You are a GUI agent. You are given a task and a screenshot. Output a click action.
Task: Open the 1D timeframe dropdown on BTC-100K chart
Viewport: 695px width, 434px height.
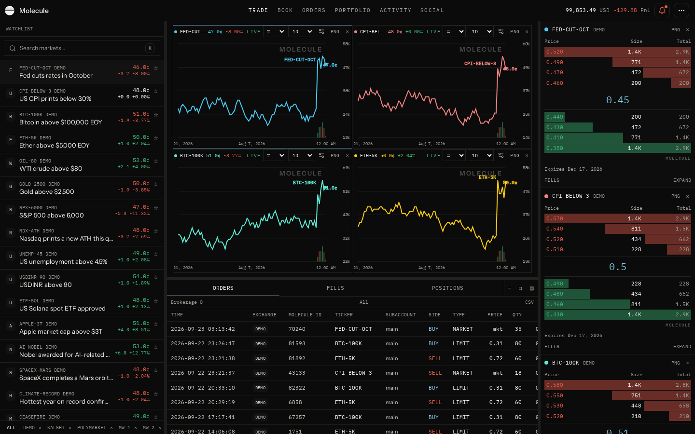[302, 156]
